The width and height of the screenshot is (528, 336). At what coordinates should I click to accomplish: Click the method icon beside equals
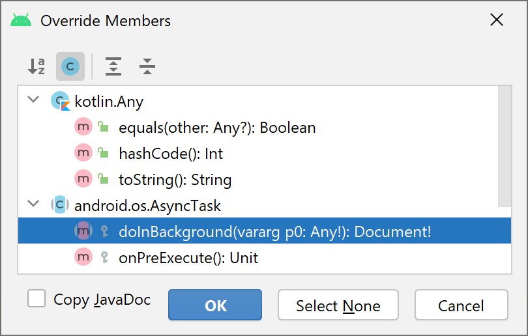(x=83, y=127)
